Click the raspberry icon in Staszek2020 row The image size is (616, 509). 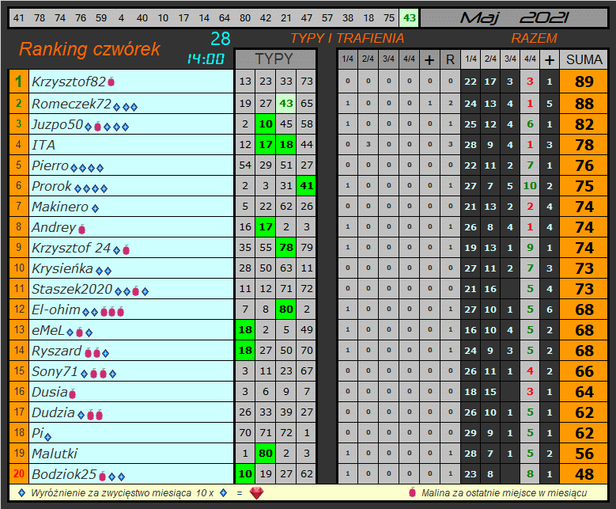click(x=135, y=291)
